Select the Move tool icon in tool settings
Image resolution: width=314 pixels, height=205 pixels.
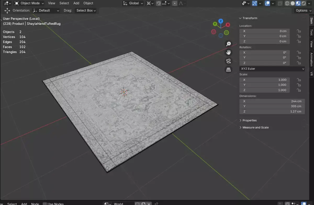pos(7,10)
